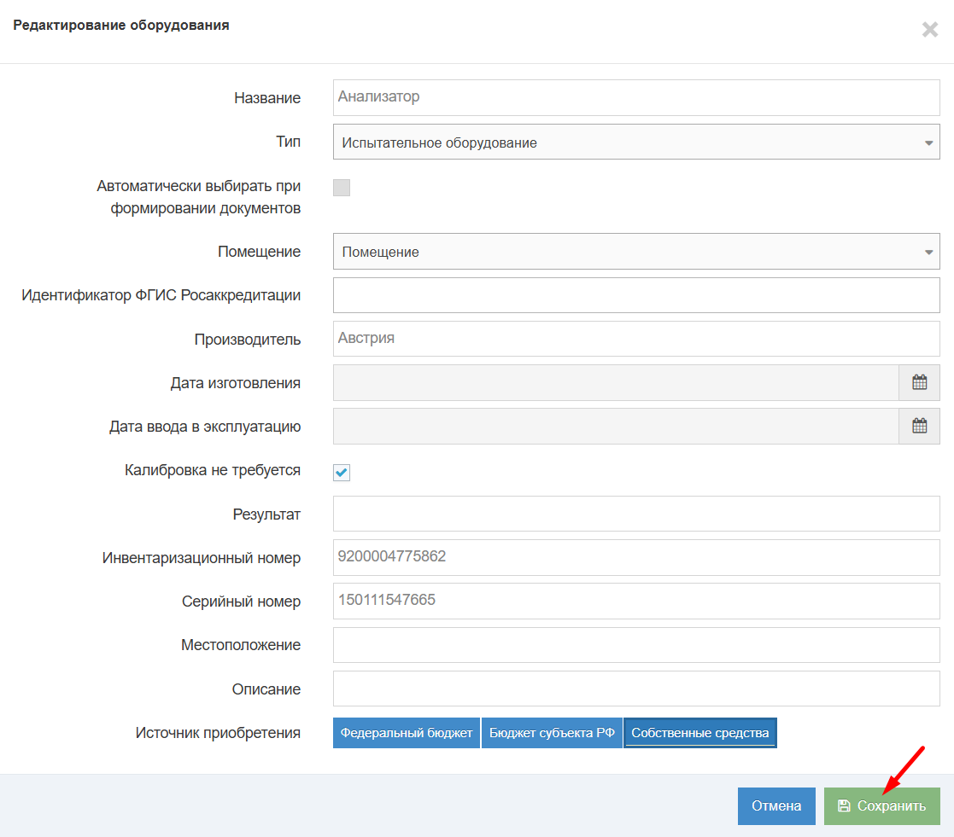Click the Местоположение input field
This screenshot has height=837, width=954.
(x=635, y=645)
